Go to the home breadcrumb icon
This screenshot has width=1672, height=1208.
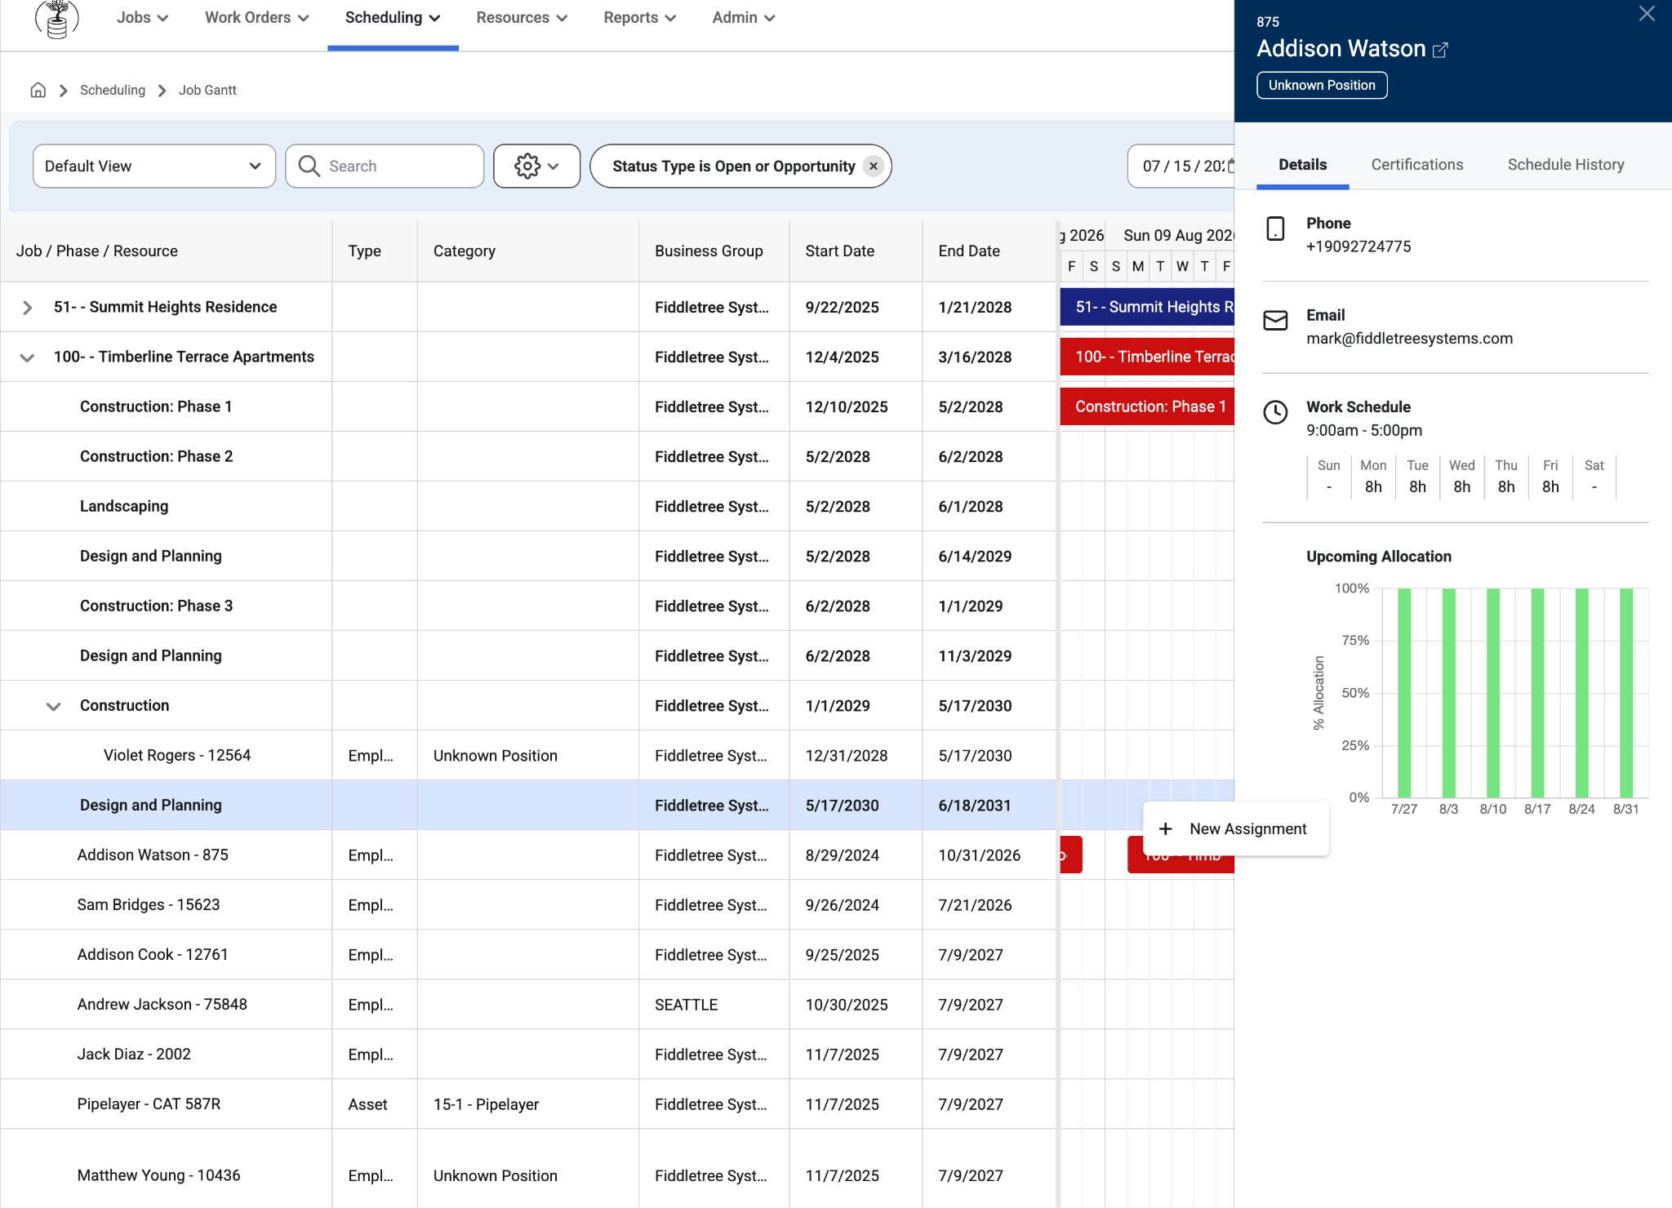click(38, 90)
